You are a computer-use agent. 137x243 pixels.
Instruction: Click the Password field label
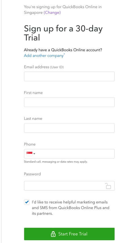32,174
